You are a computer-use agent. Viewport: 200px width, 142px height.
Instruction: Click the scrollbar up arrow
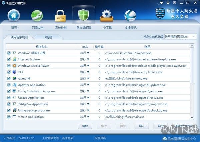[x=192, y=46]
